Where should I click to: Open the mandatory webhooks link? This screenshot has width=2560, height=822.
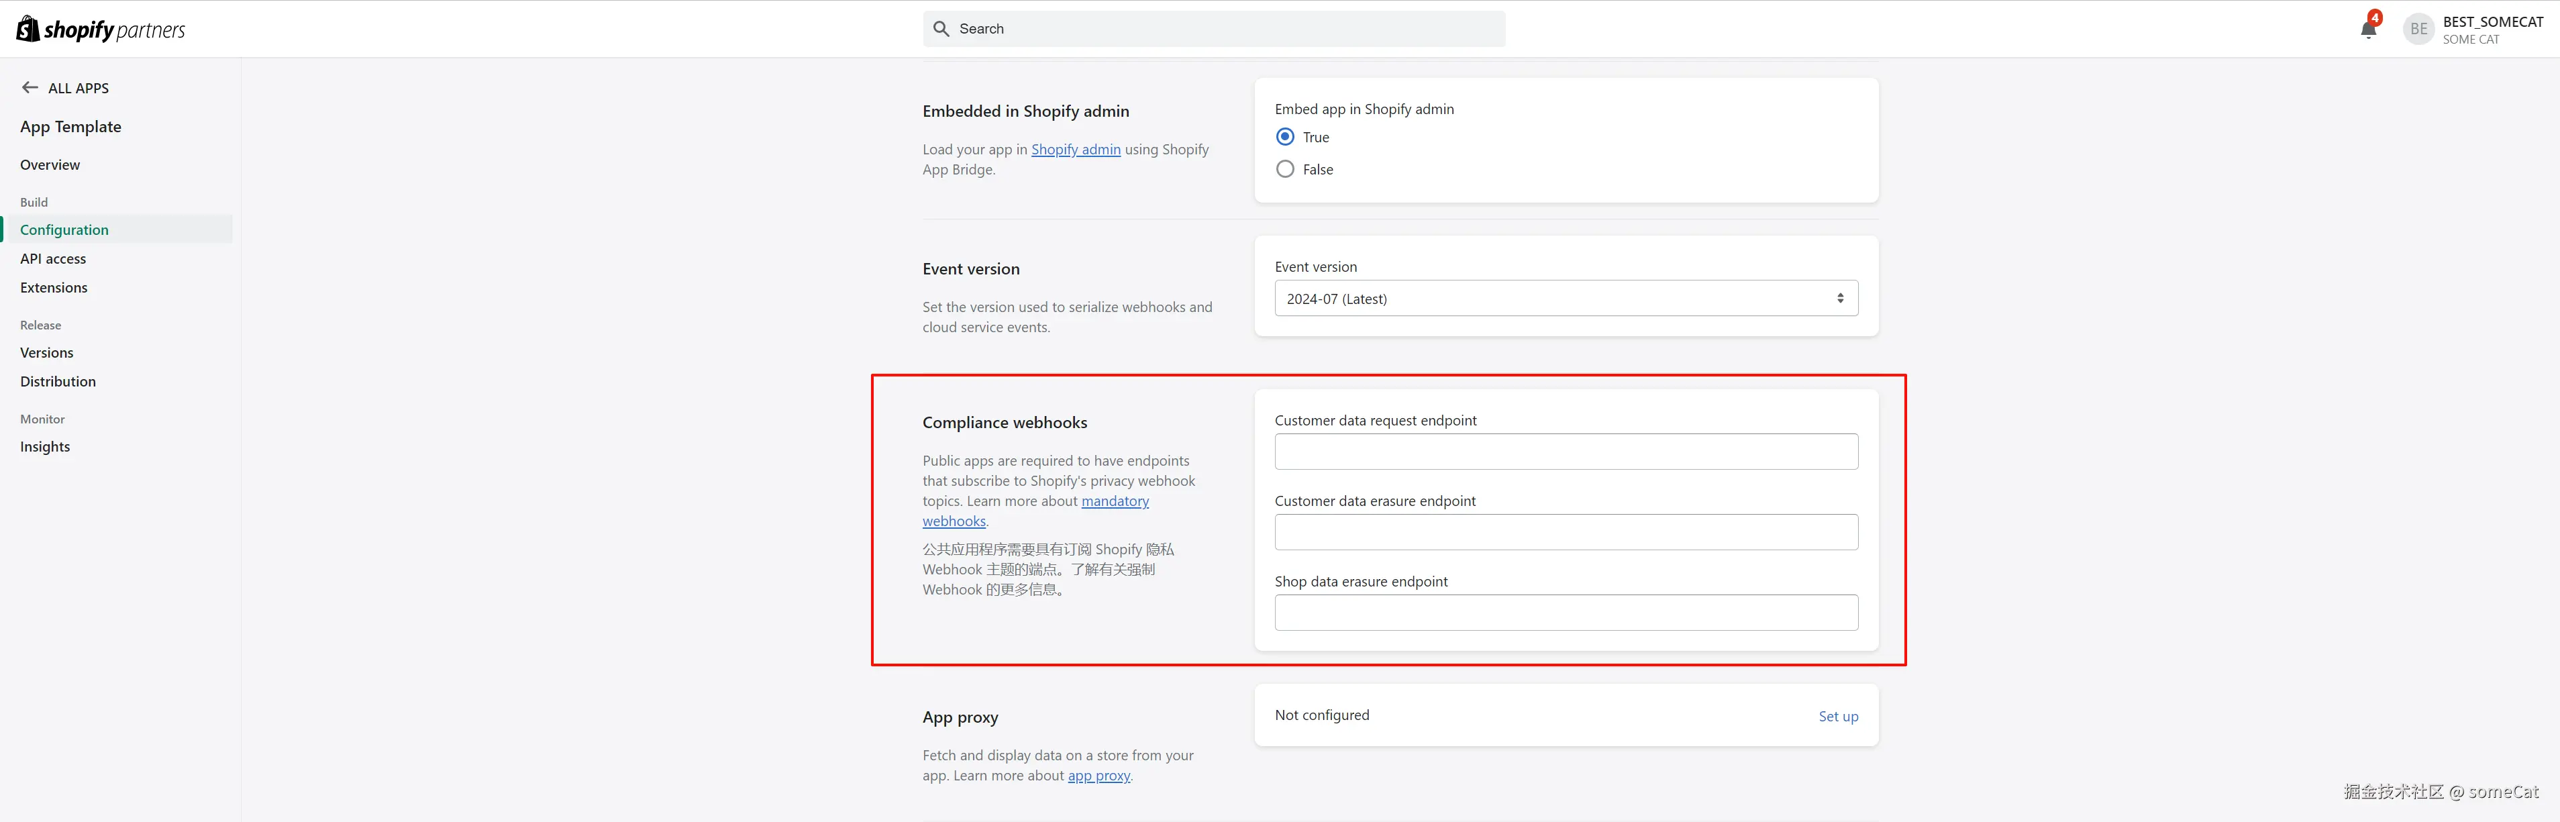(1114, 501)
